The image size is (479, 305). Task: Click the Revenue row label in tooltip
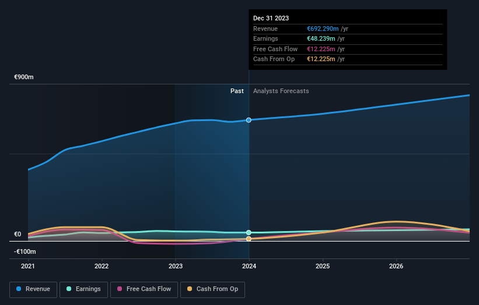[265, 29]
